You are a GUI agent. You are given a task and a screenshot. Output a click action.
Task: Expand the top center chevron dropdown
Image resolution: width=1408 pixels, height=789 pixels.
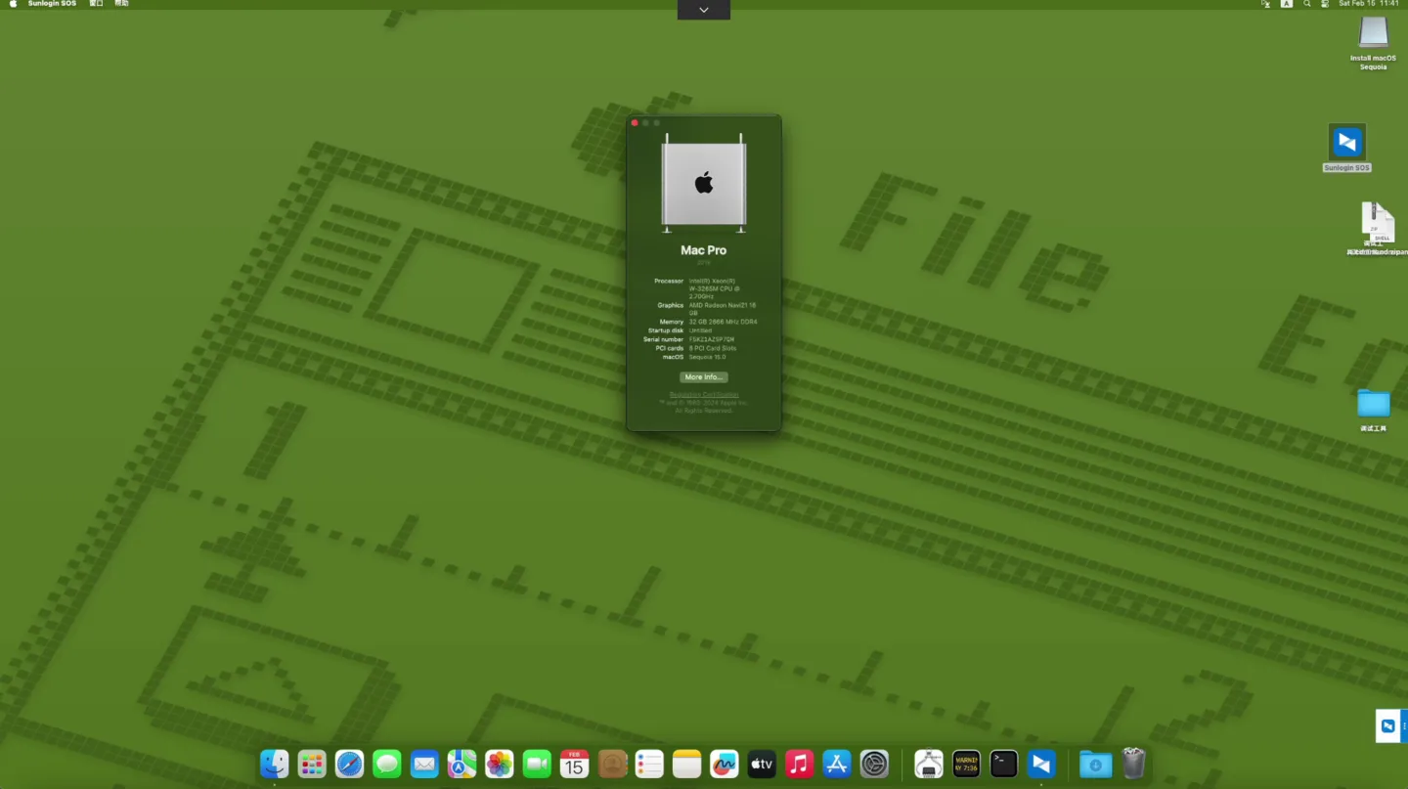coord(703,10)
